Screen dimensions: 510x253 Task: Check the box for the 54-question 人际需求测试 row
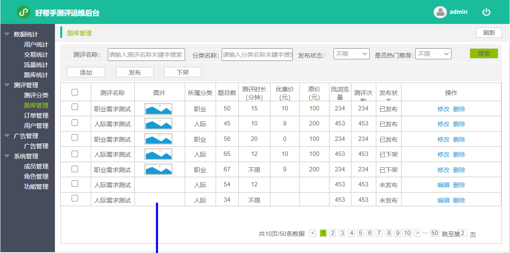(x=75, y=184)
